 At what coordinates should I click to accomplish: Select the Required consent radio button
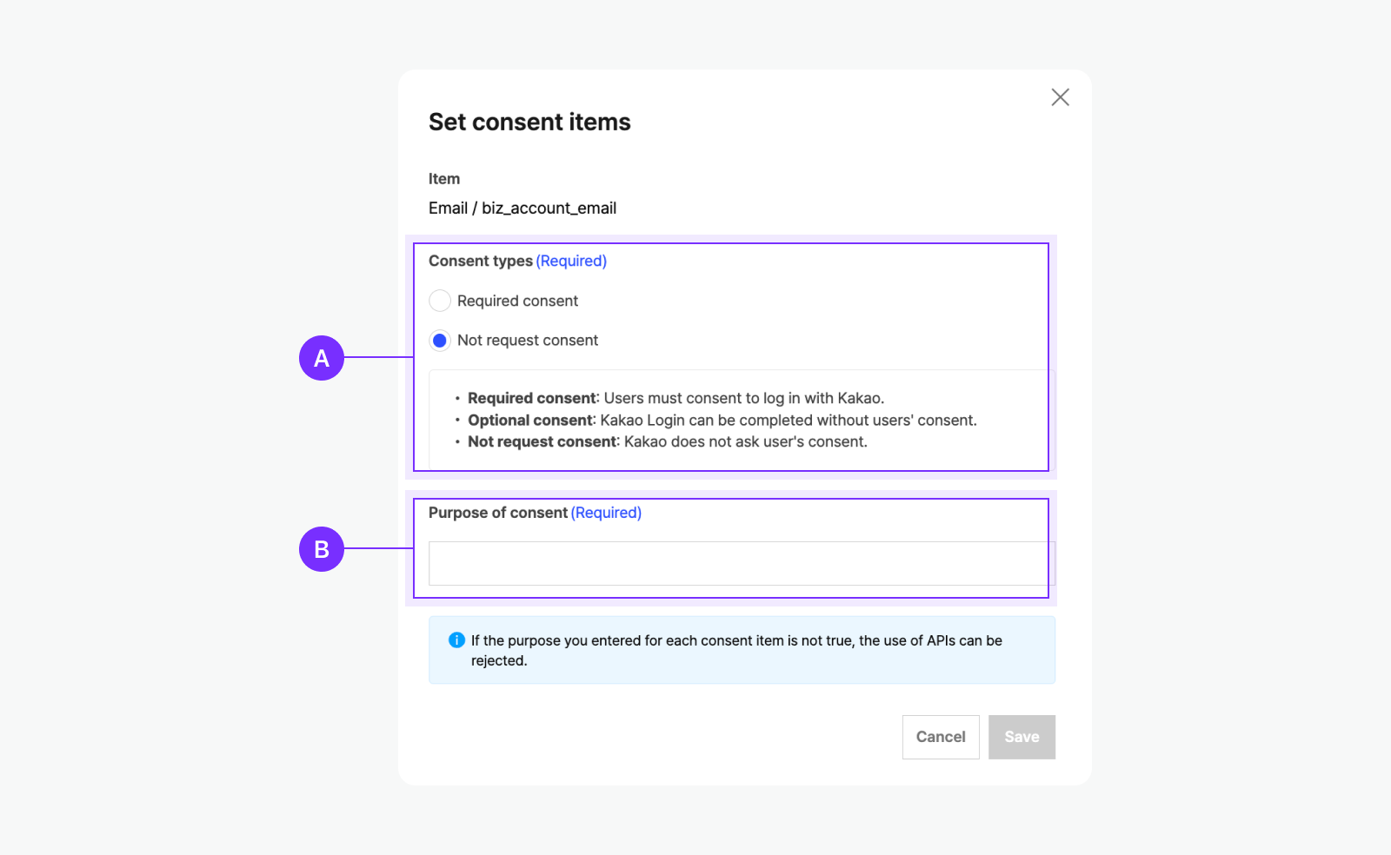[440, 301]
